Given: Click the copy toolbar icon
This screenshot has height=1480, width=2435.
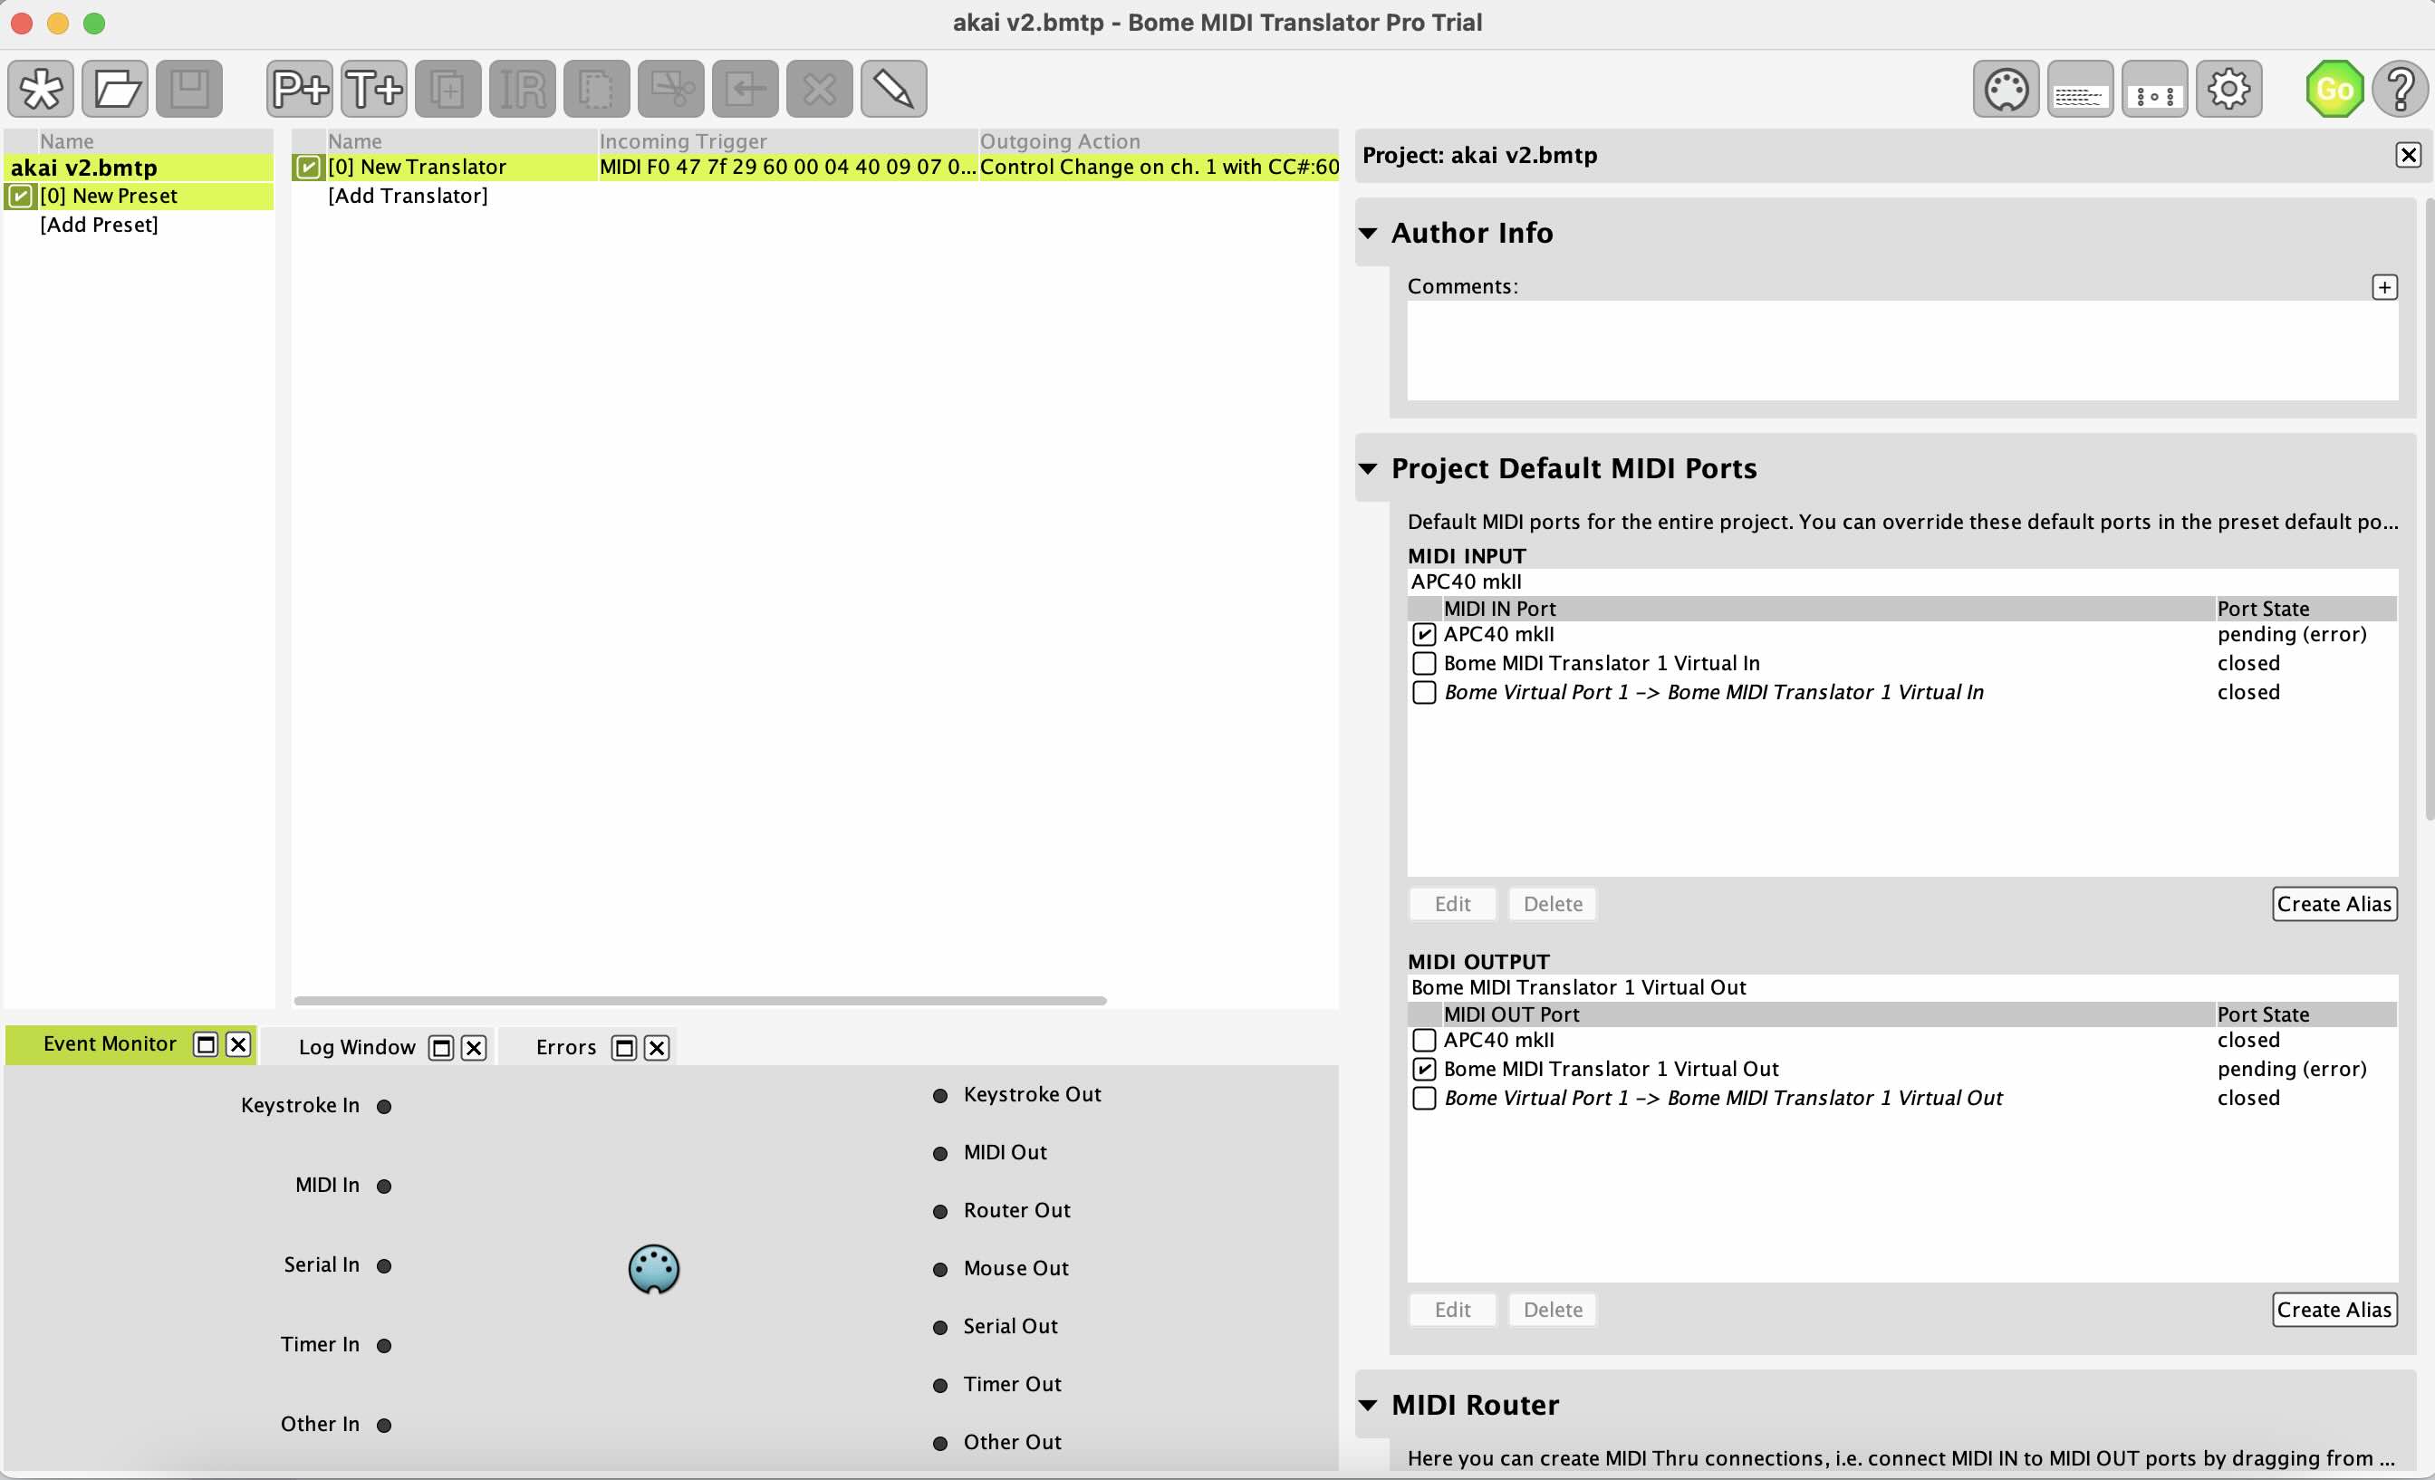Looking at the screenshot, I should pos(596,89).
